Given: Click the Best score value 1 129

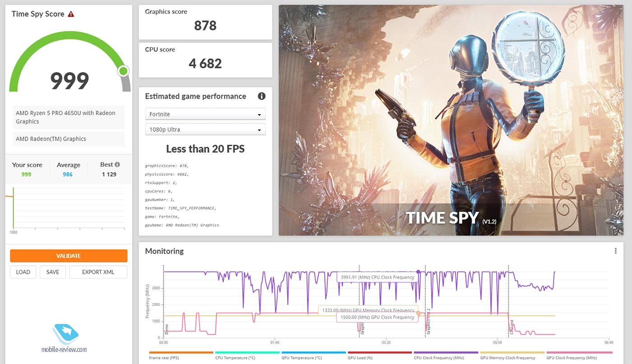Looking at the screenshot, I should [x=109, y=174].
